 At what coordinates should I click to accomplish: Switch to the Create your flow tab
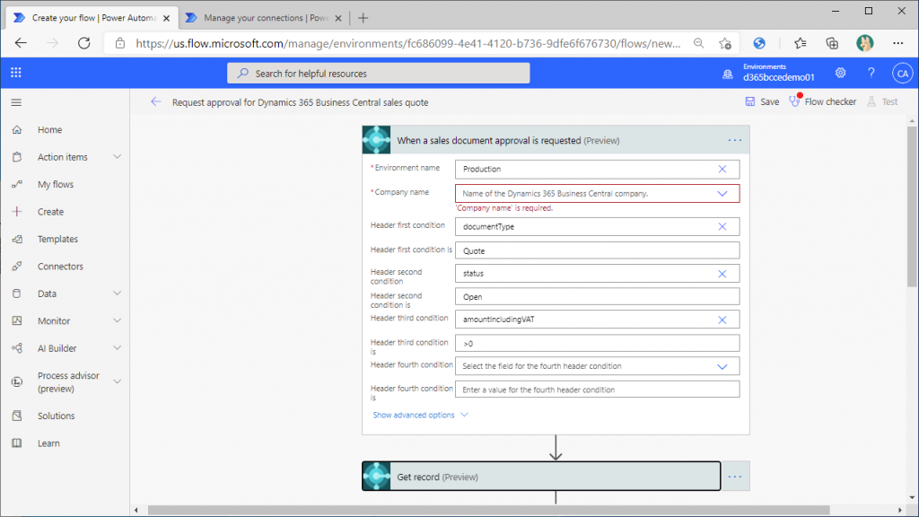click(92, 18)
